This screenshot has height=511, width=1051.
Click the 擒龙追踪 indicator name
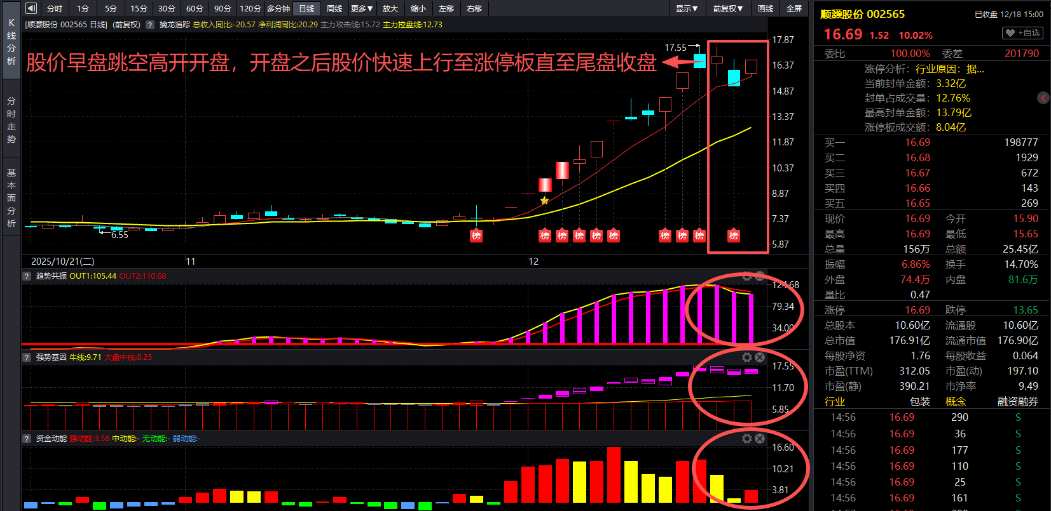175,25
